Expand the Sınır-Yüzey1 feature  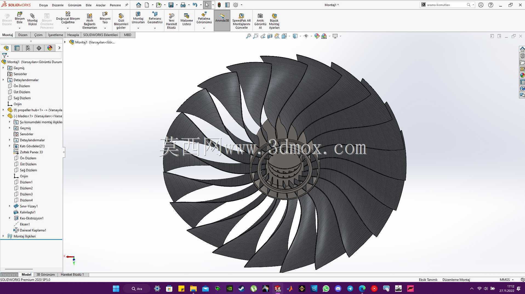click(x=10, y=206)
